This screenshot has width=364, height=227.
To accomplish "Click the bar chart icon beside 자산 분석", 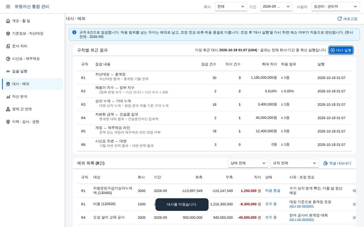I will [8, 97].
